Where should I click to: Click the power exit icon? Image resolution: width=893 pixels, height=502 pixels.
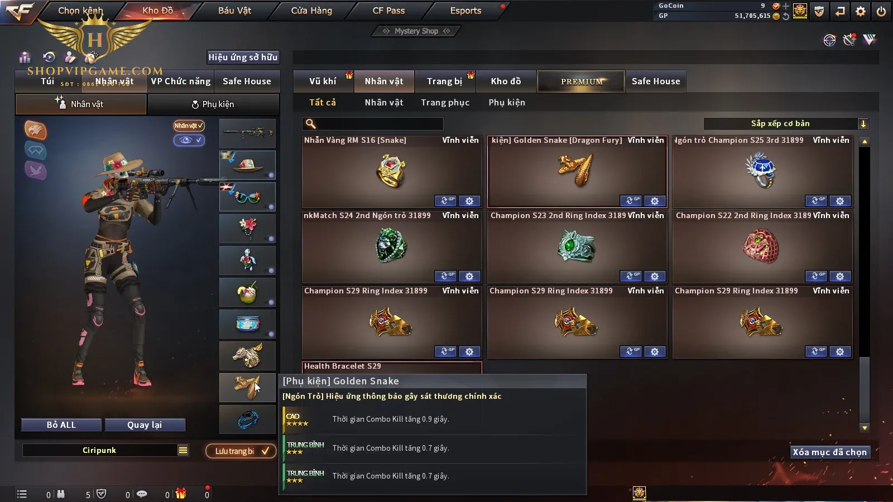tap(881, 11)
